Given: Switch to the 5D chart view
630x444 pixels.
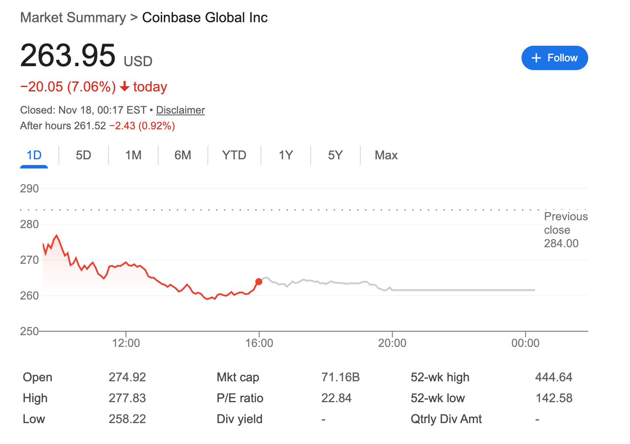Looking at the screenshot, I should [x=83, y=155].
